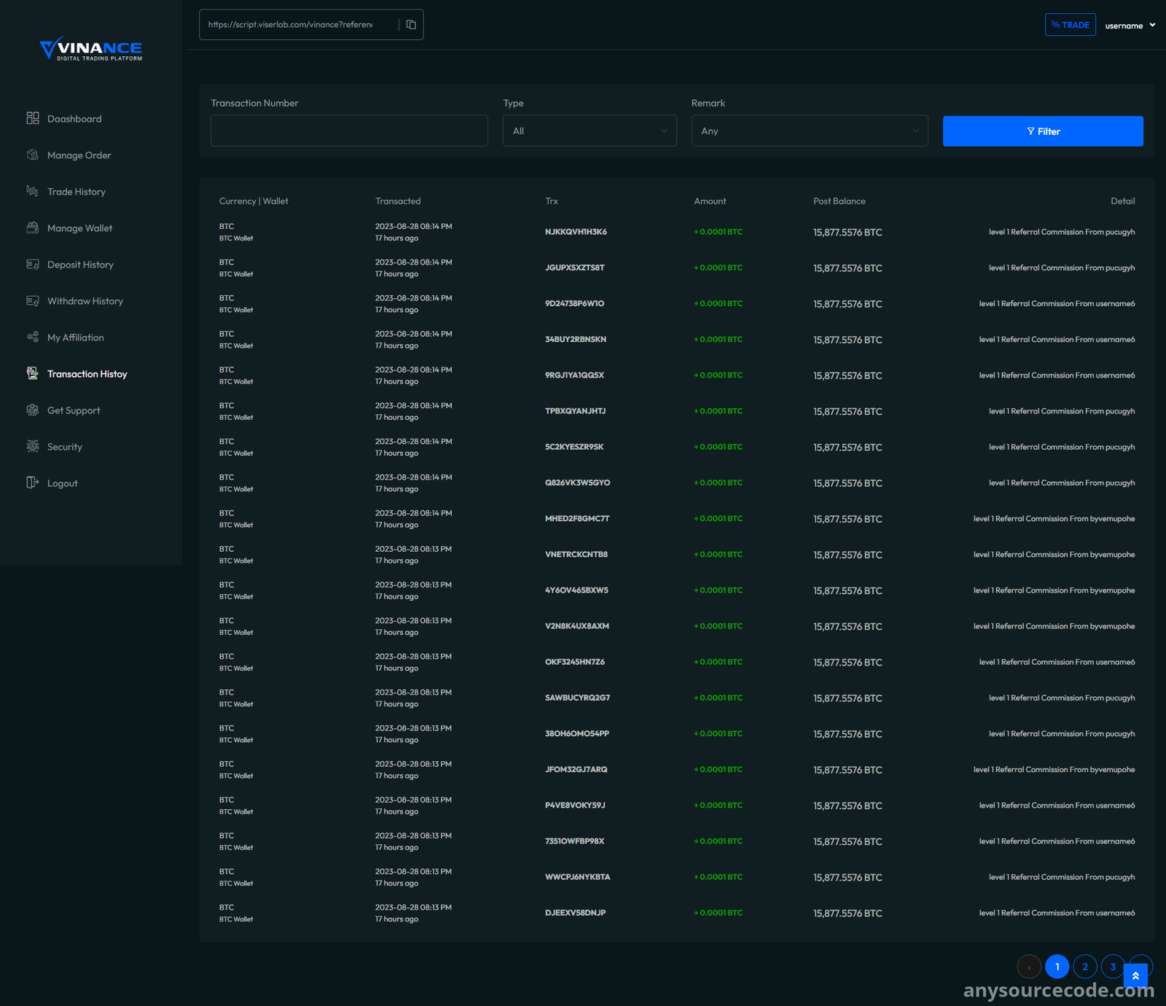
Task: Open Get Support menu item
Action: [x=74, y=410]
